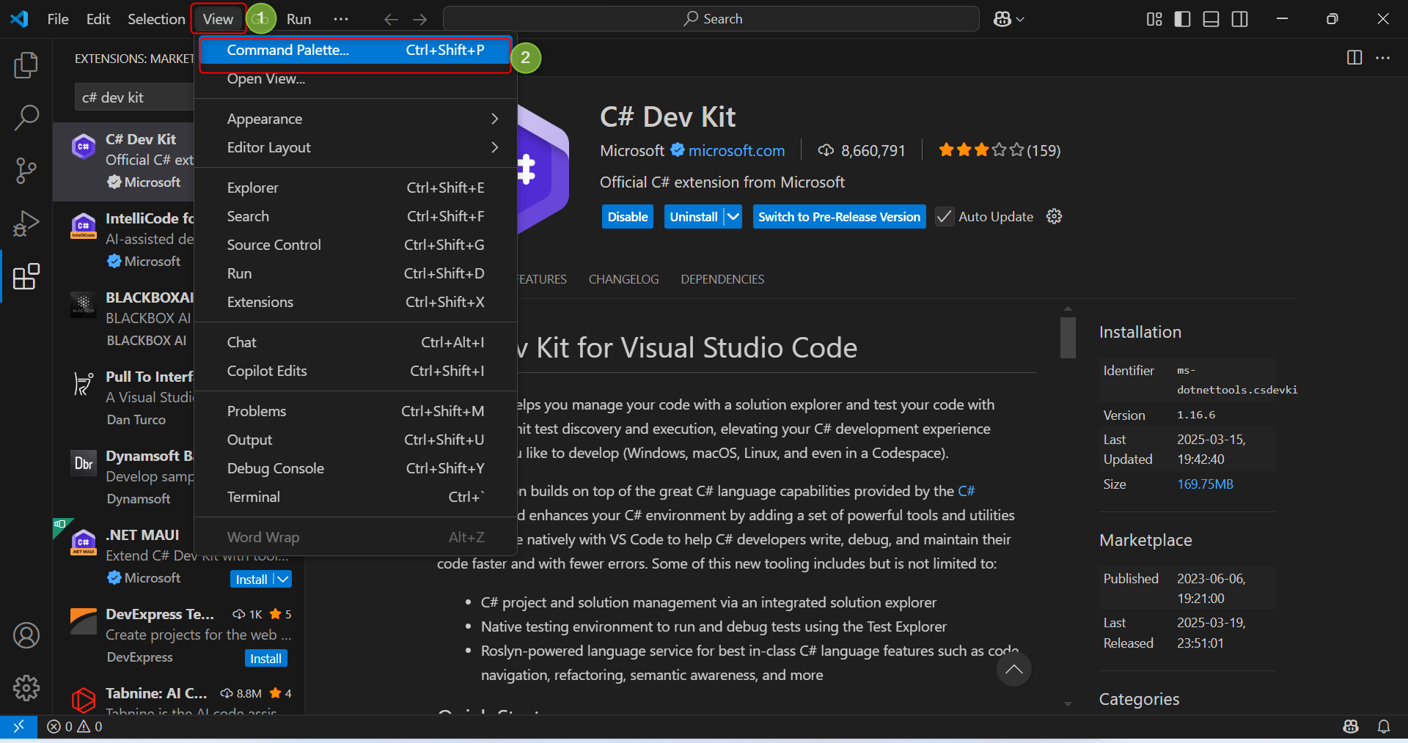
Task: Open editor More Actions ellipsis
Action: [x=1383, y=58]
